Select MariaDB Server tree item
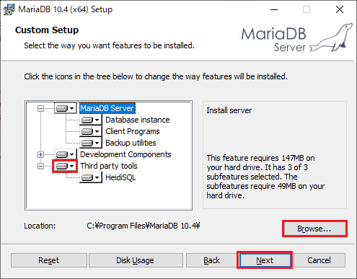The image size is (357, 279). click(x=107, y=108)
